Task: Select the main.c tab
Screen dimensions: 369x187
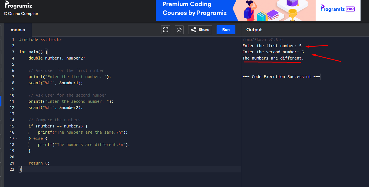Action: point(18,30)
